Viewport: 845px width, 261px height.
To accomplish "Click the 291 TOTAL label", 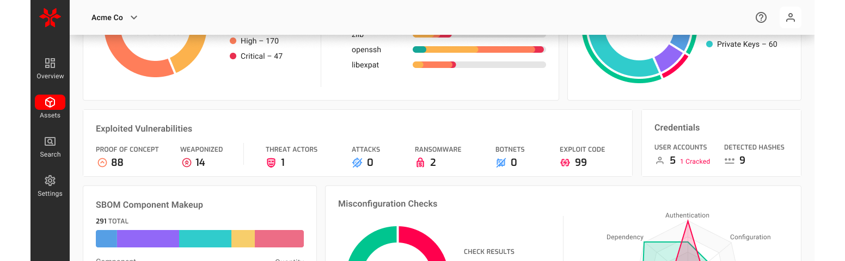I will click(x=112, y=221).
